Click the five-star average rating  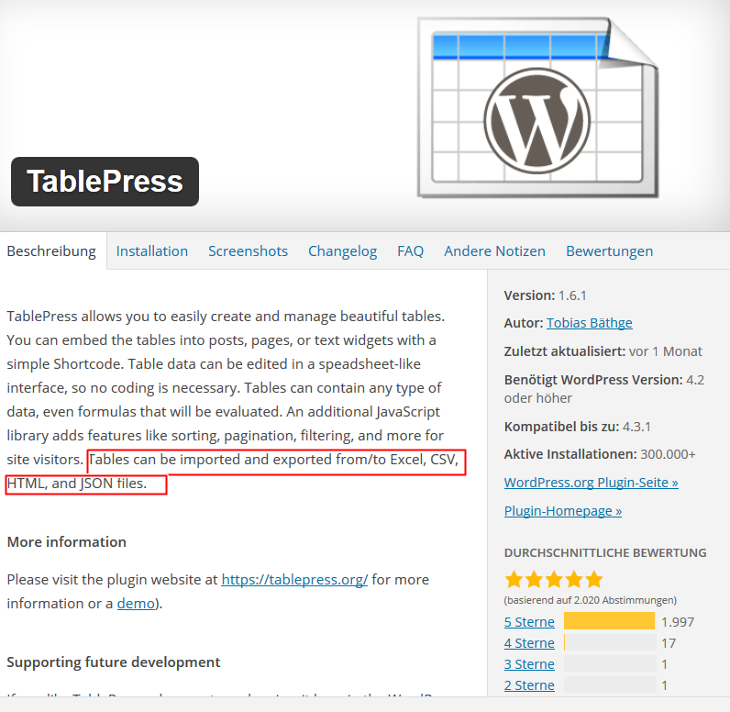point(554,580)
